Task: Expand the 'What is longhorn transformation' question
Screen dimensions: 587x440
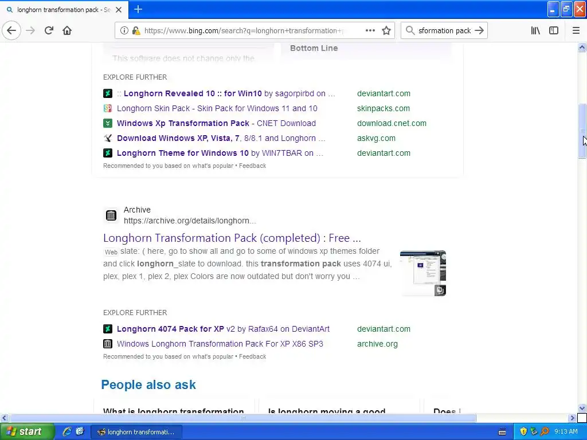Action: tap(174, 411)
